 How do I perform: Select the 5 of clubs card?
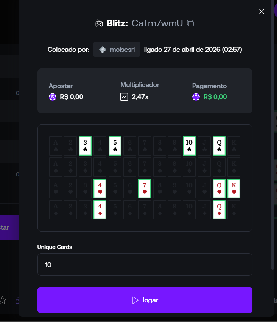click(x=115, y=146)
